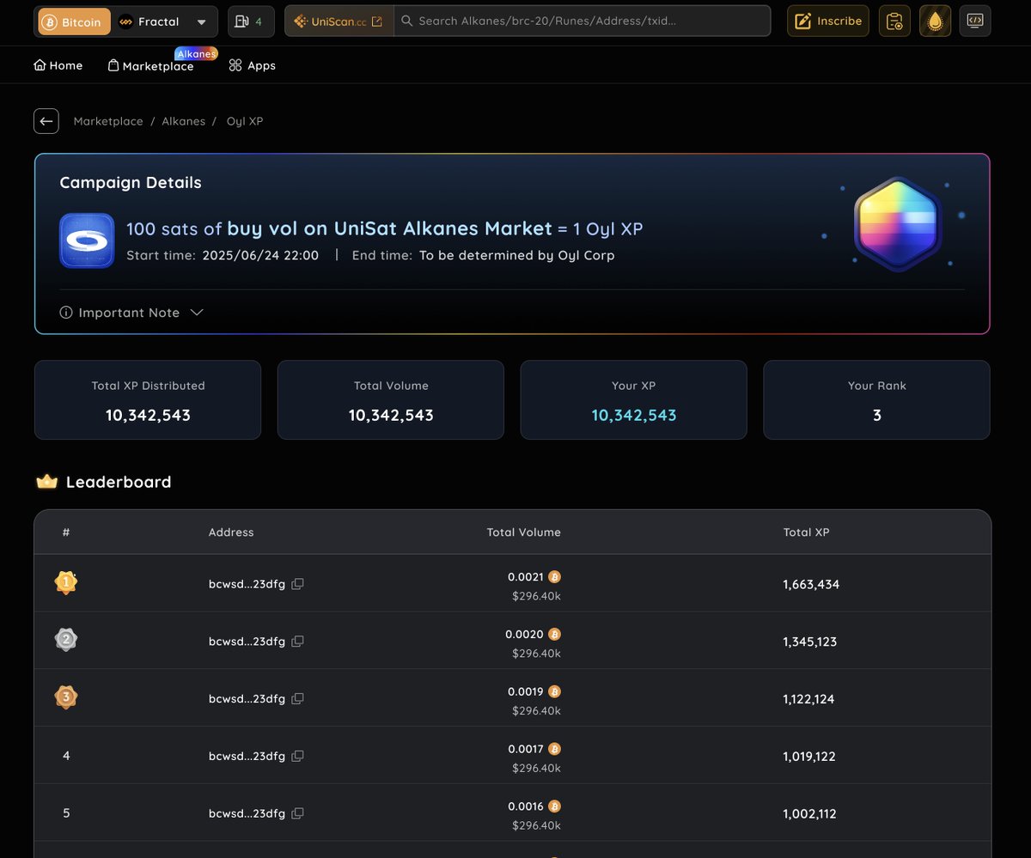Open the network selector dropdown arrow
Screen dimensions: 1031x858
[x=201, y=21]
